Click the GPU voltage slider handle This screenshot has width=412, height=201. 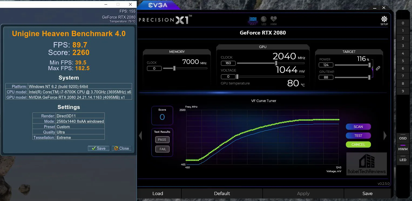(237, 77)
